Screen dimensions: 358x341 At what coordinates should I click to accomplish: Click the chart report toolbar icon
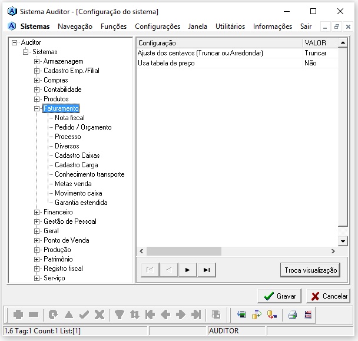pyautogui.click(x=308, y=314)
